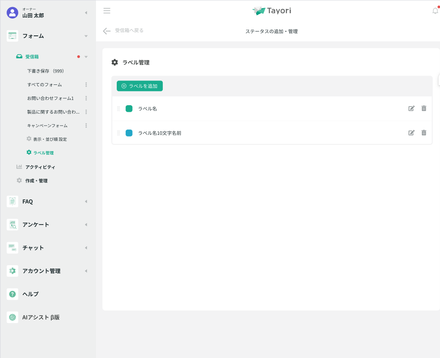
Task: Open options for お問い合わせフォーム1
Action: (x=86, y=98)
